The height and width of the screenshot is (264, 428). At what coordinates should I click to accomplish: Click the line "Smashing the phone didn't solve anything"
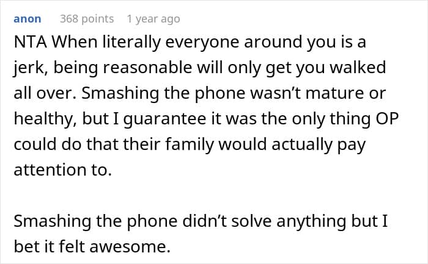point(202,222)
